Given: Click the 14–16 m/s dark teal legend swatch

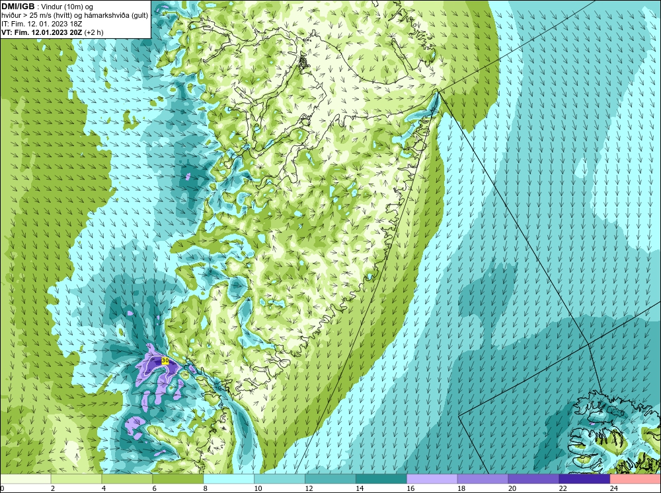Looking at the screenshot, I should [381, 479].
